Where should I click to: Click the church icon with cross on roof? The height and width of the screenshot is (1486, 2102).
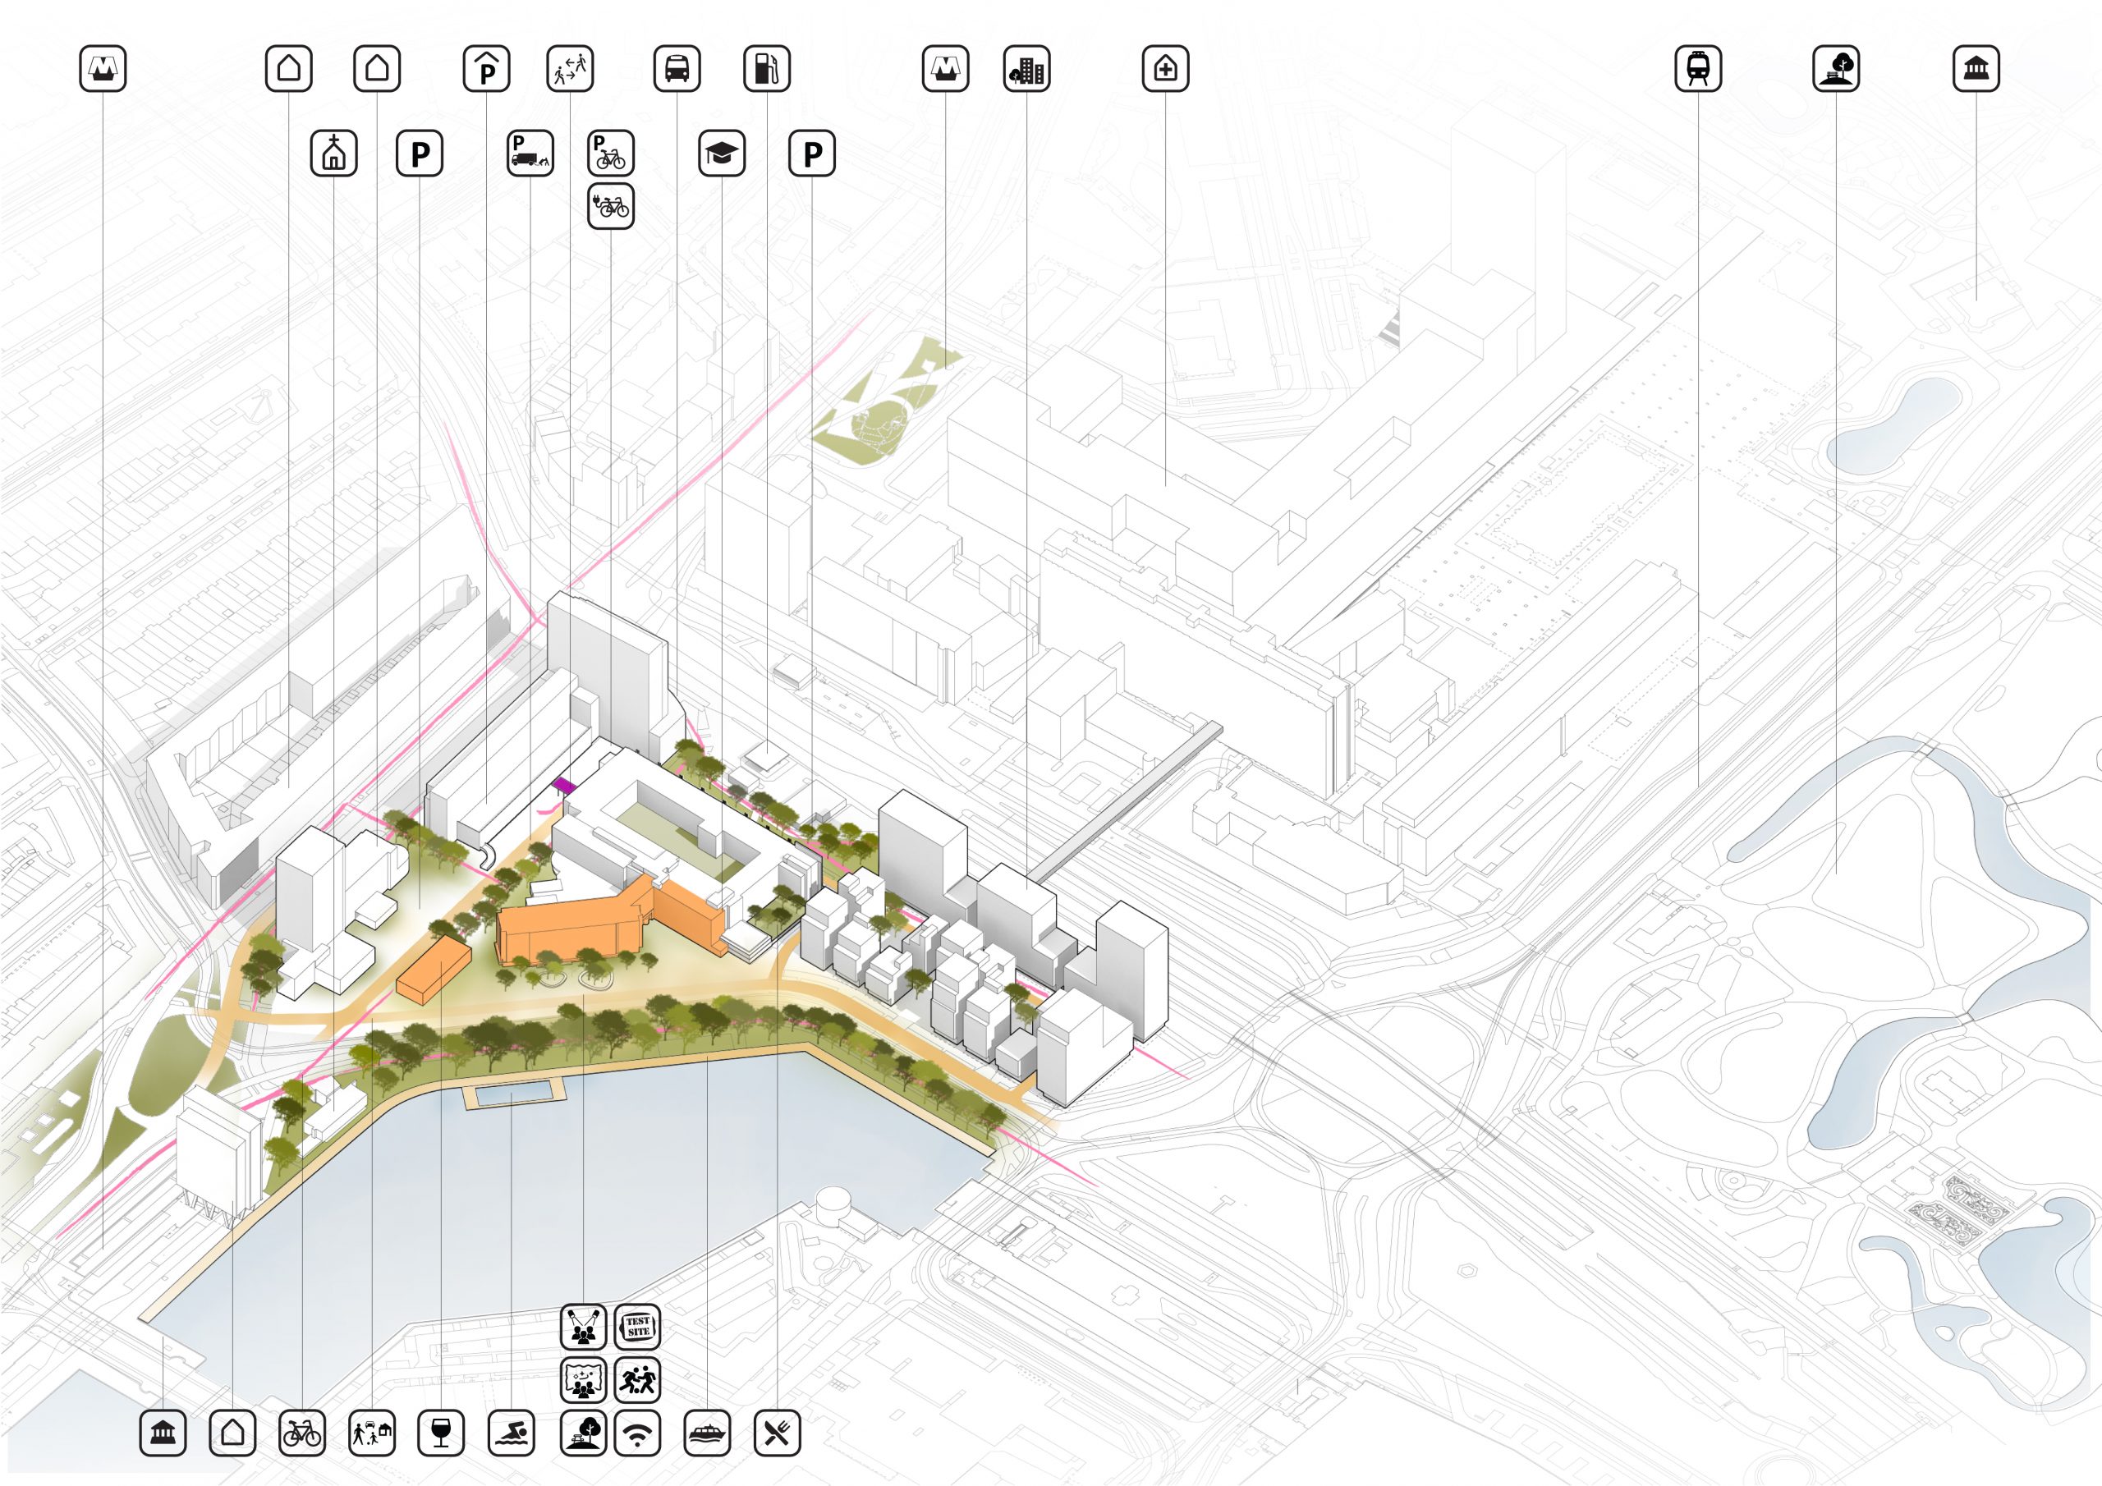[334, 153]
